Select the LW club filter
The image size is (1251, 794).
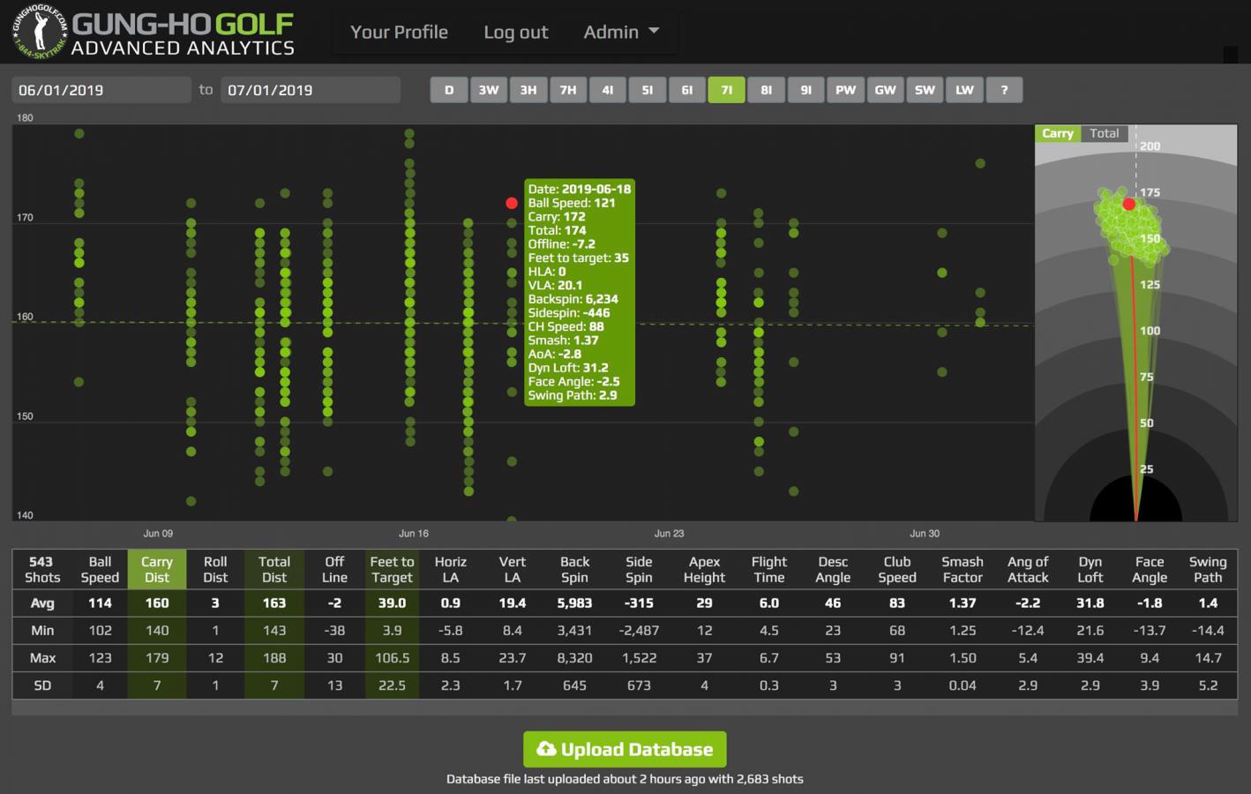coord(965,90)
